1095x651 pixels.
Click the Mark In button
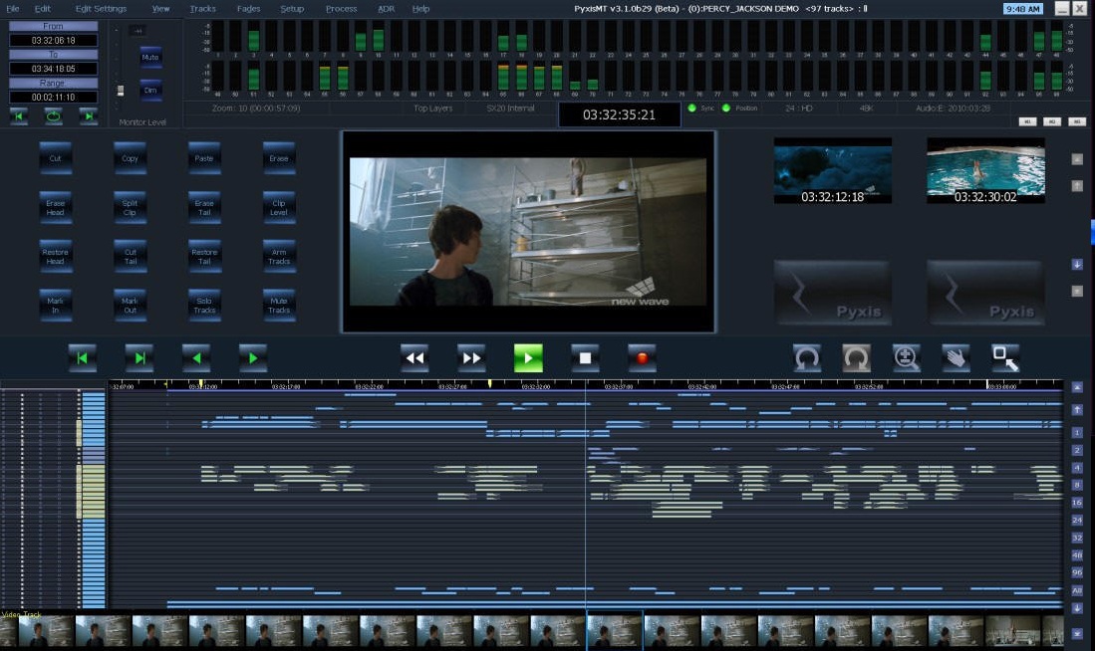(55, 305)
